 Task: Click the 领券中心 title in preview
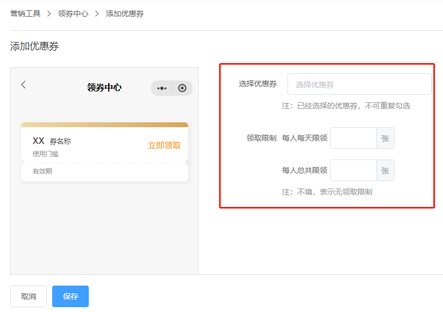(x=104, y=87)
